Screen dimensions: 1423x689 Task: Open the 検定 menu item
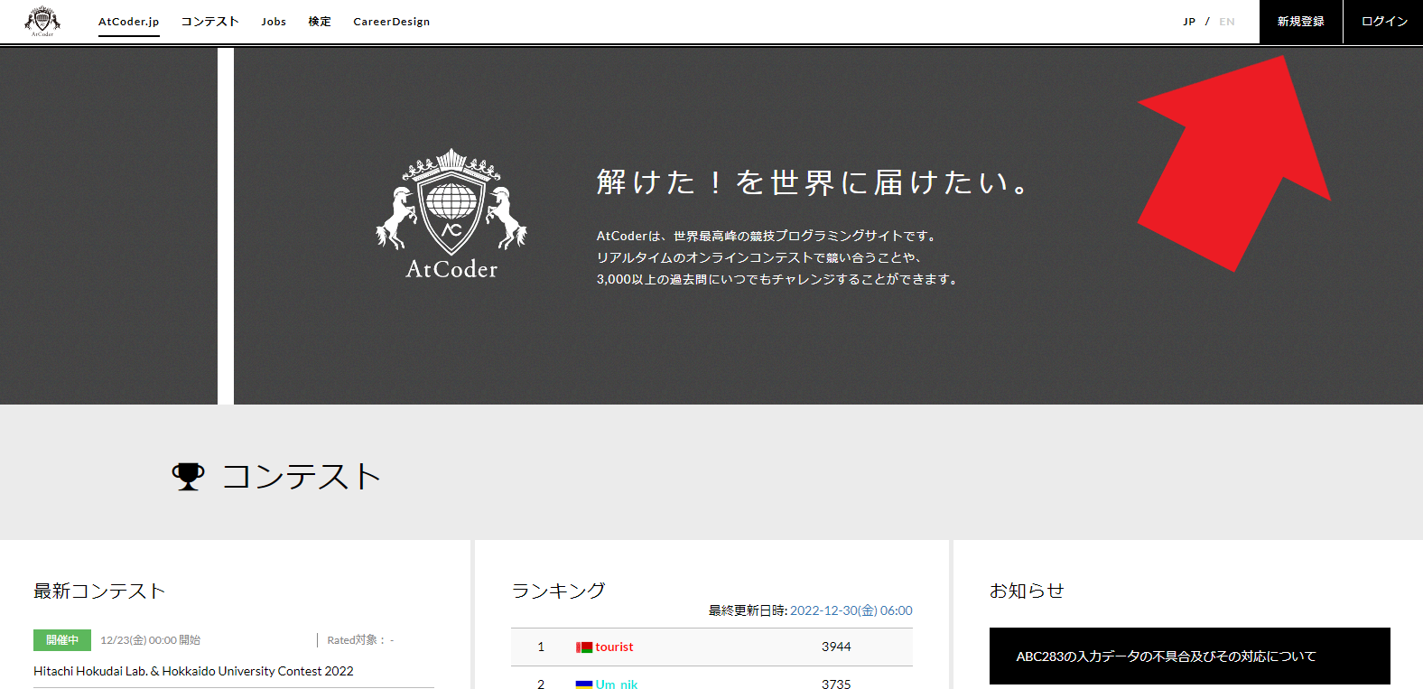(320, 22)
